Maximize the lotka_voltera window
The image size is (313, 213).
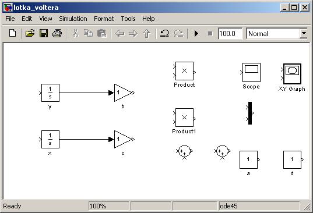pyautogui.click(x=294, y=8)
